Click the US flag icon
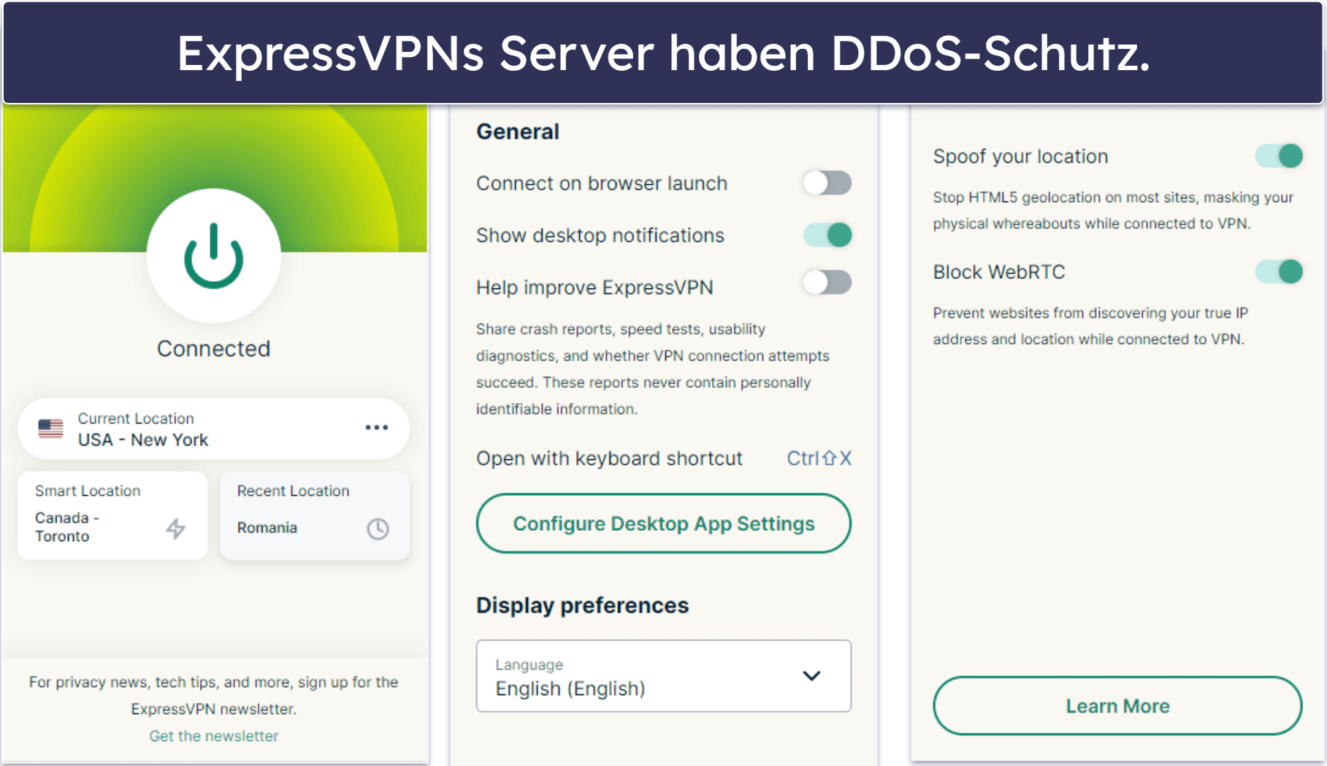The height and width of the screenshot is (766, 1327). click(x=50, y=429)
